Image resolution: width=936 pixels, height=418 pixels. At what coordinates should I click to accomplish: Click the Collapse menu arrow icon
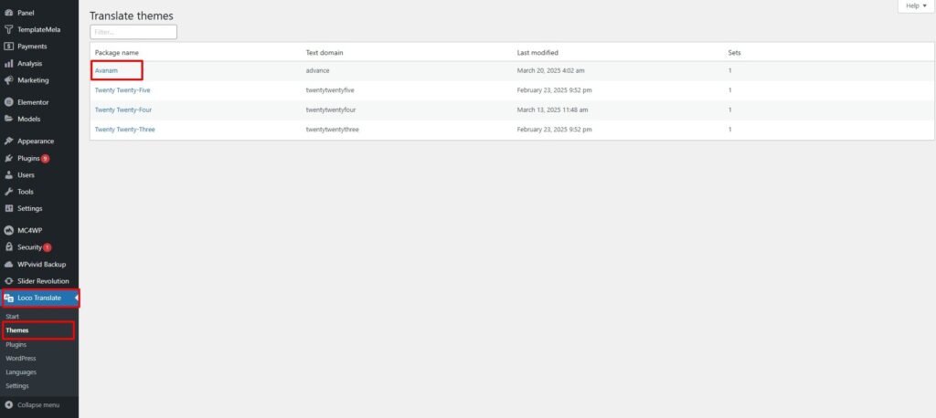pos(8,405)
